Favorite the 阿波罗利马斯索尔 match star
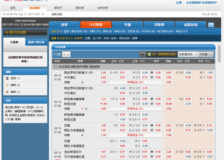Viewport: 224px width, 160px height. [82, 82]
